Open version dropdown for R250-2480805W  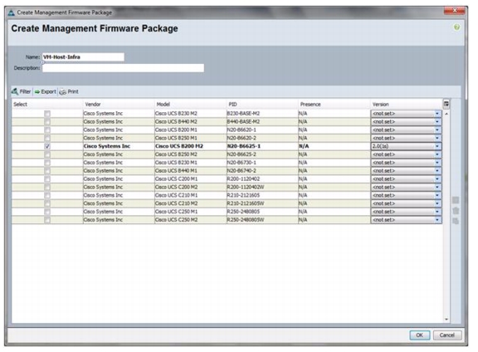[x=406, y=220]
